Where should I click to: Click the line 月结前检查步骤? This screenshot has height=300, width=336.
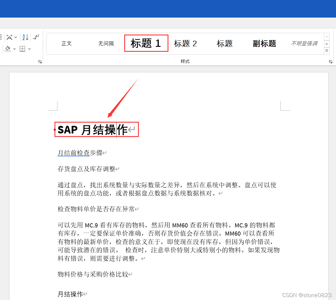(x=80, y=153)
